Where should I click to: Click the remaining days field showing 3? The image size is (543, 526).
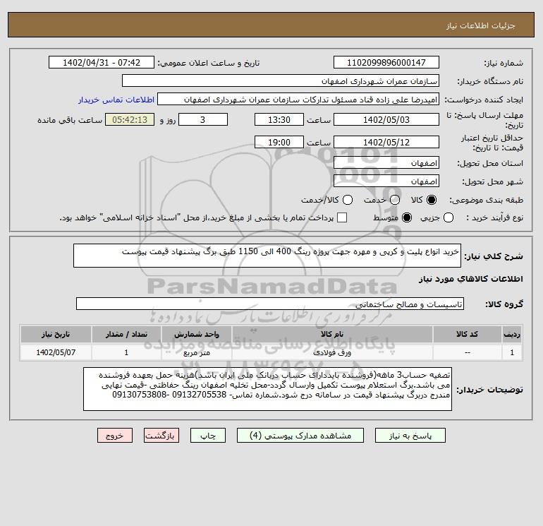tap(203, 119)
